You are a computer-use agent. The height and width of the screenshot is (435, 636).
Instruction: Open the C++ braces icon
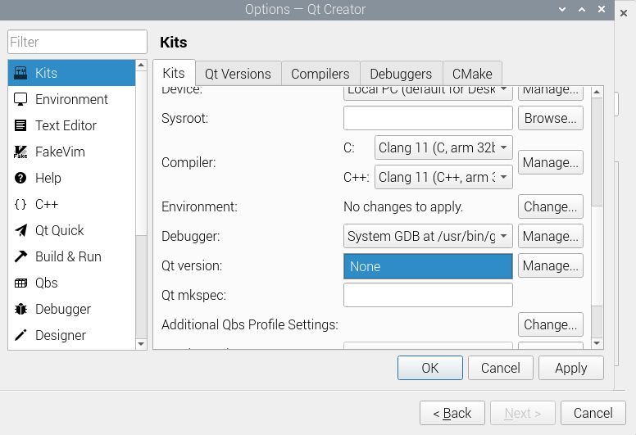click(20, 204)
